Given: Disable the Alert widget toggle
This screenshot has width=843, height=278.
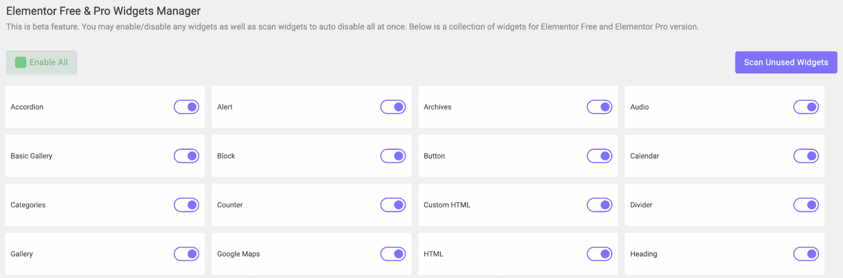Looking at the screenshot, I should [x=393, y=107].
